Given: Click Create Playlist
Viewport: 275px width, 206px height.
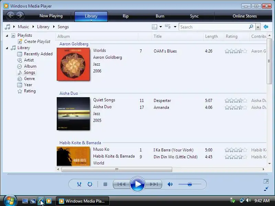Looking at the screenshot, I should click(37, 42).
